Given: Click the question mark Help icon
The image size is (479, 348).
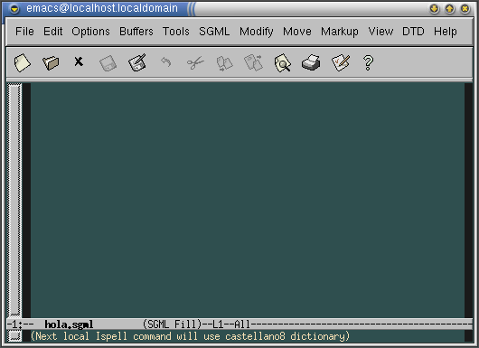Looking at the screenshot, I should click(x=368, y=62).
